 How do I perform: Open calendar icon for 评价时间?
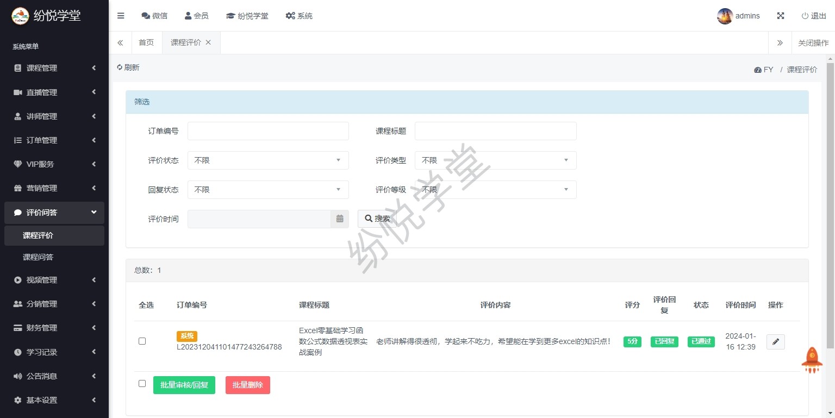[x=340, y=219]
